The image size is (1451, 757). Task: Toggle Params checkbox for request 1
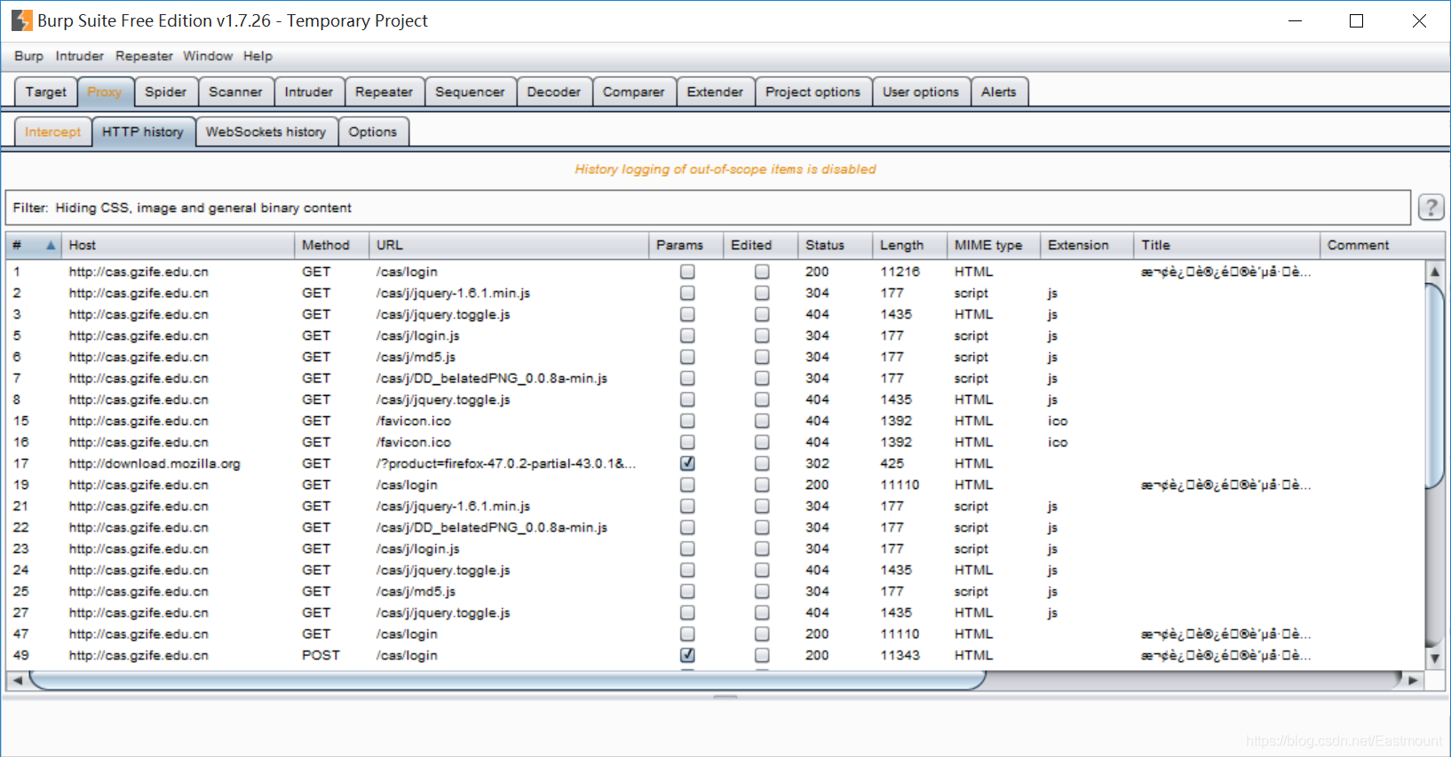[687, 272]
